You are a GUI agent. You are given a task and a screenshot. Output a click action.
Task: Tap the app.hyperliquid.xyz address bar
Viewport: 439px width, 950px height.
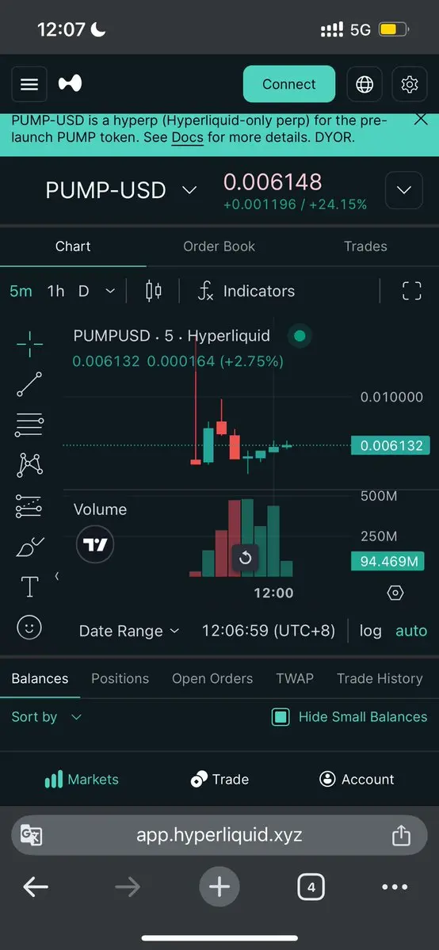tap(219, 835)
